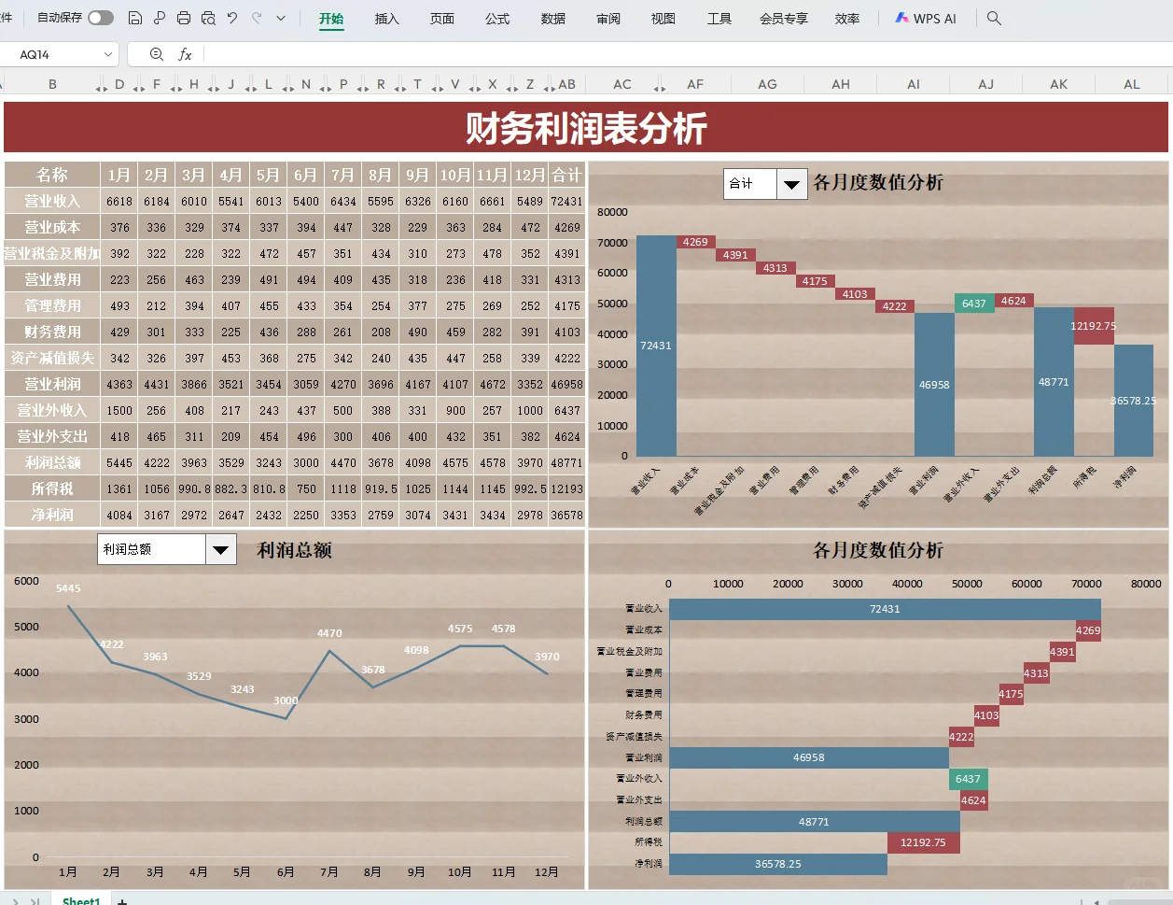1173x905 pixels.
Task: Click the zoom magnifier icon in formula bar
Action: 156,55
